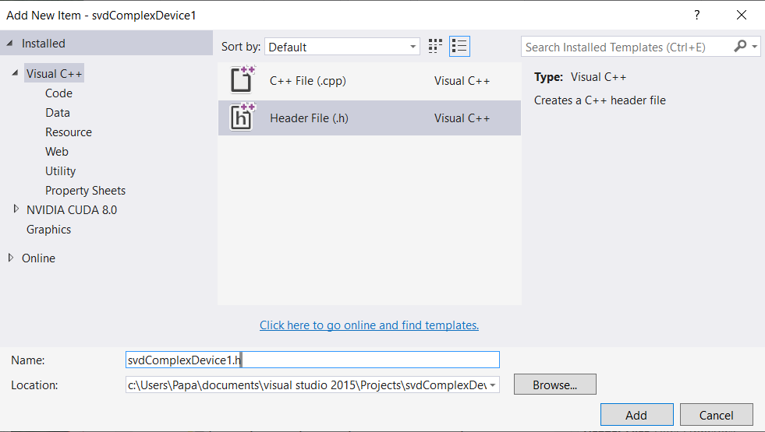The height and width of the screenshot is (432, 765).
Task: Expand the NVIDIA CUDA 8.0 node
Action: [x=16, y=209]
